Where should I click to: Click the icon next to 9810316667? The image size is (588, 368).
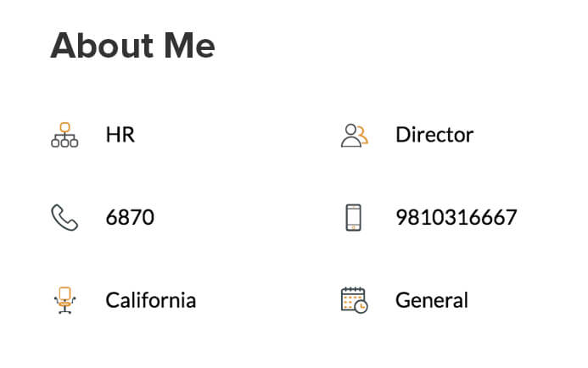[x=354, y=218]
